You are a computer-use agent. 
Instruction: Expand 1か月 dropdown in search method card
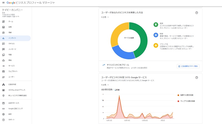(105, 17)
